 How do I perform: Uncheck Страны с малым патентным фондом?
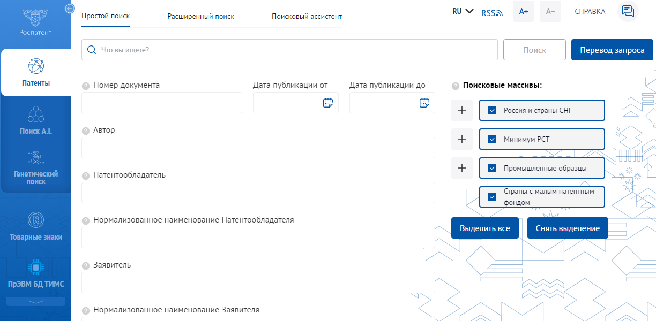coord(492,197)
